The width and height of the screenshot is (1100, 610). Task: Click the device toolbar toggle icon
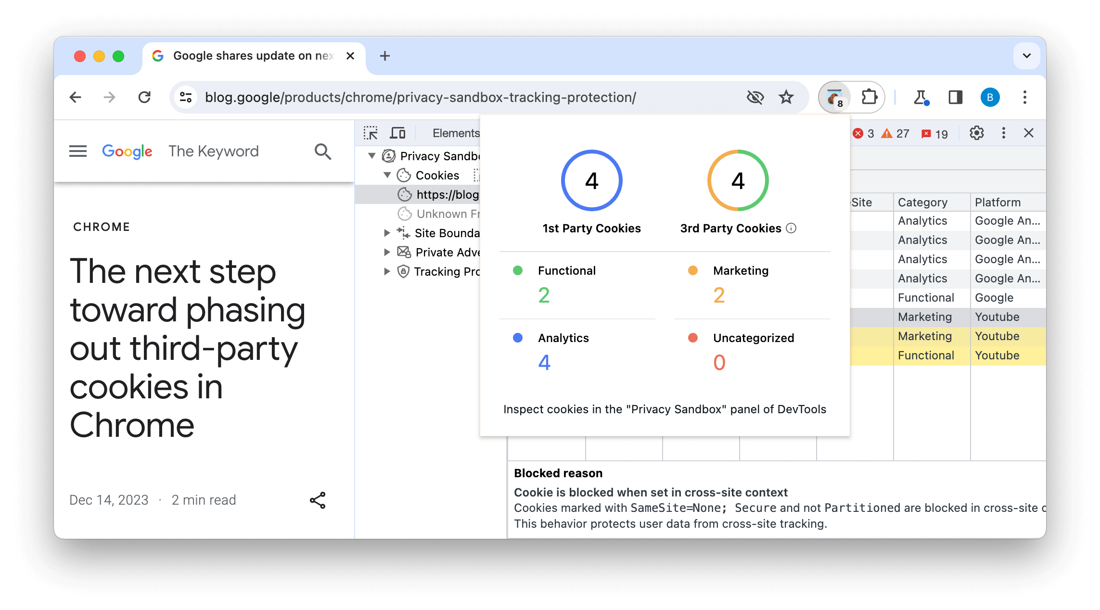[x=397, y=132]
